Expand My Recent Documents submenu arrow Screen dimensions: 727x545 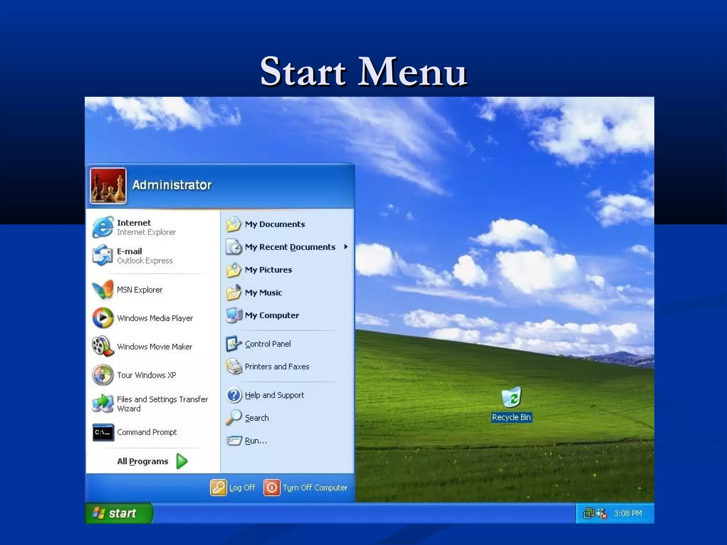tap(346, 247)
